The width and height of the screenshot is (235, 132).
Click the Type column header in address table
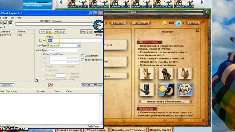57,91
